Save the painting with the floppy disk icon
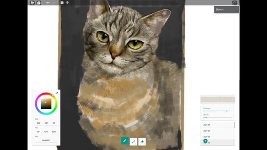The width and height of the screenshot is (267, 150). pos(62,3)
